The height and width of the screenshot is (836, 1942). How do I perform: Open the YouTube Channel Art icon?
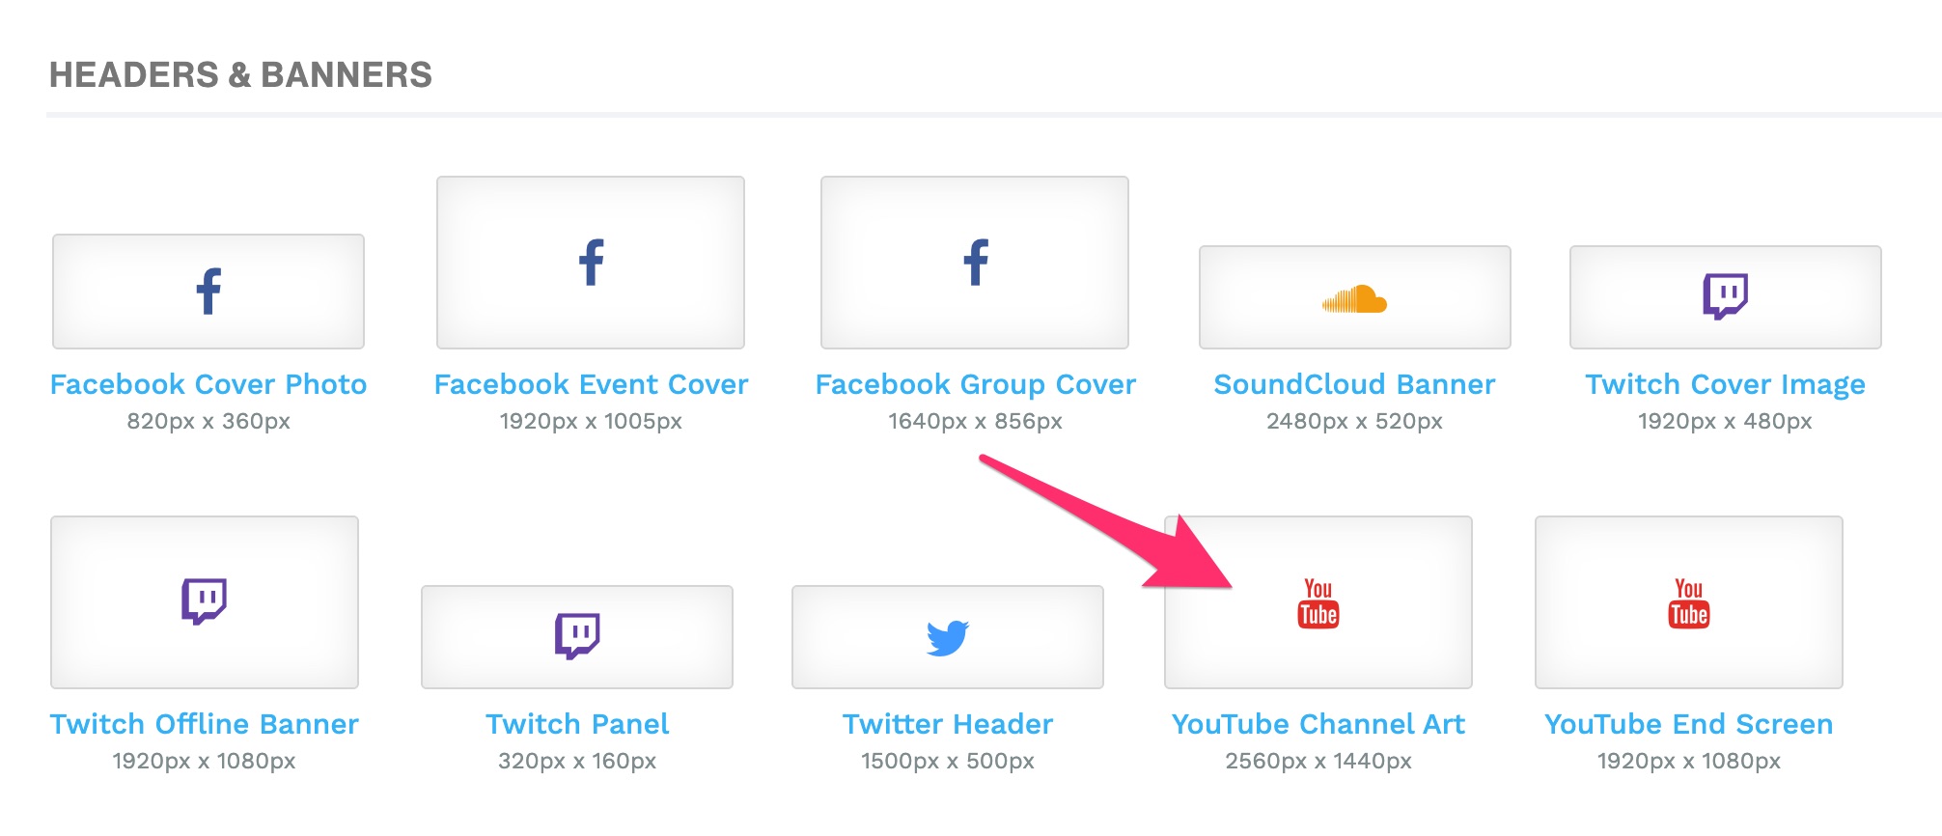[x=1318, y=603]
